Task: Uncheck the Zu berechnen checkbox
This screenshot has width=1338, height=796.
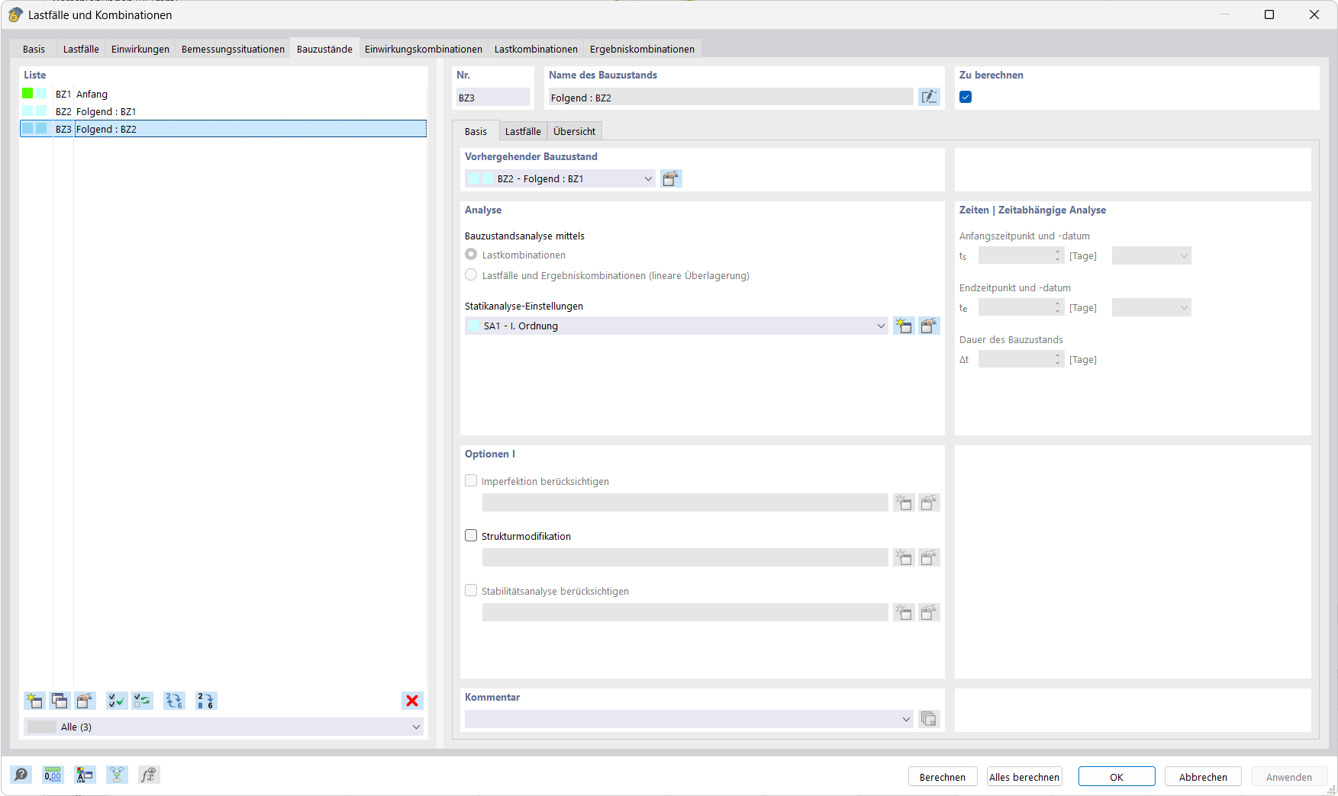Action: pyautogui.click(x=966, y=97)
